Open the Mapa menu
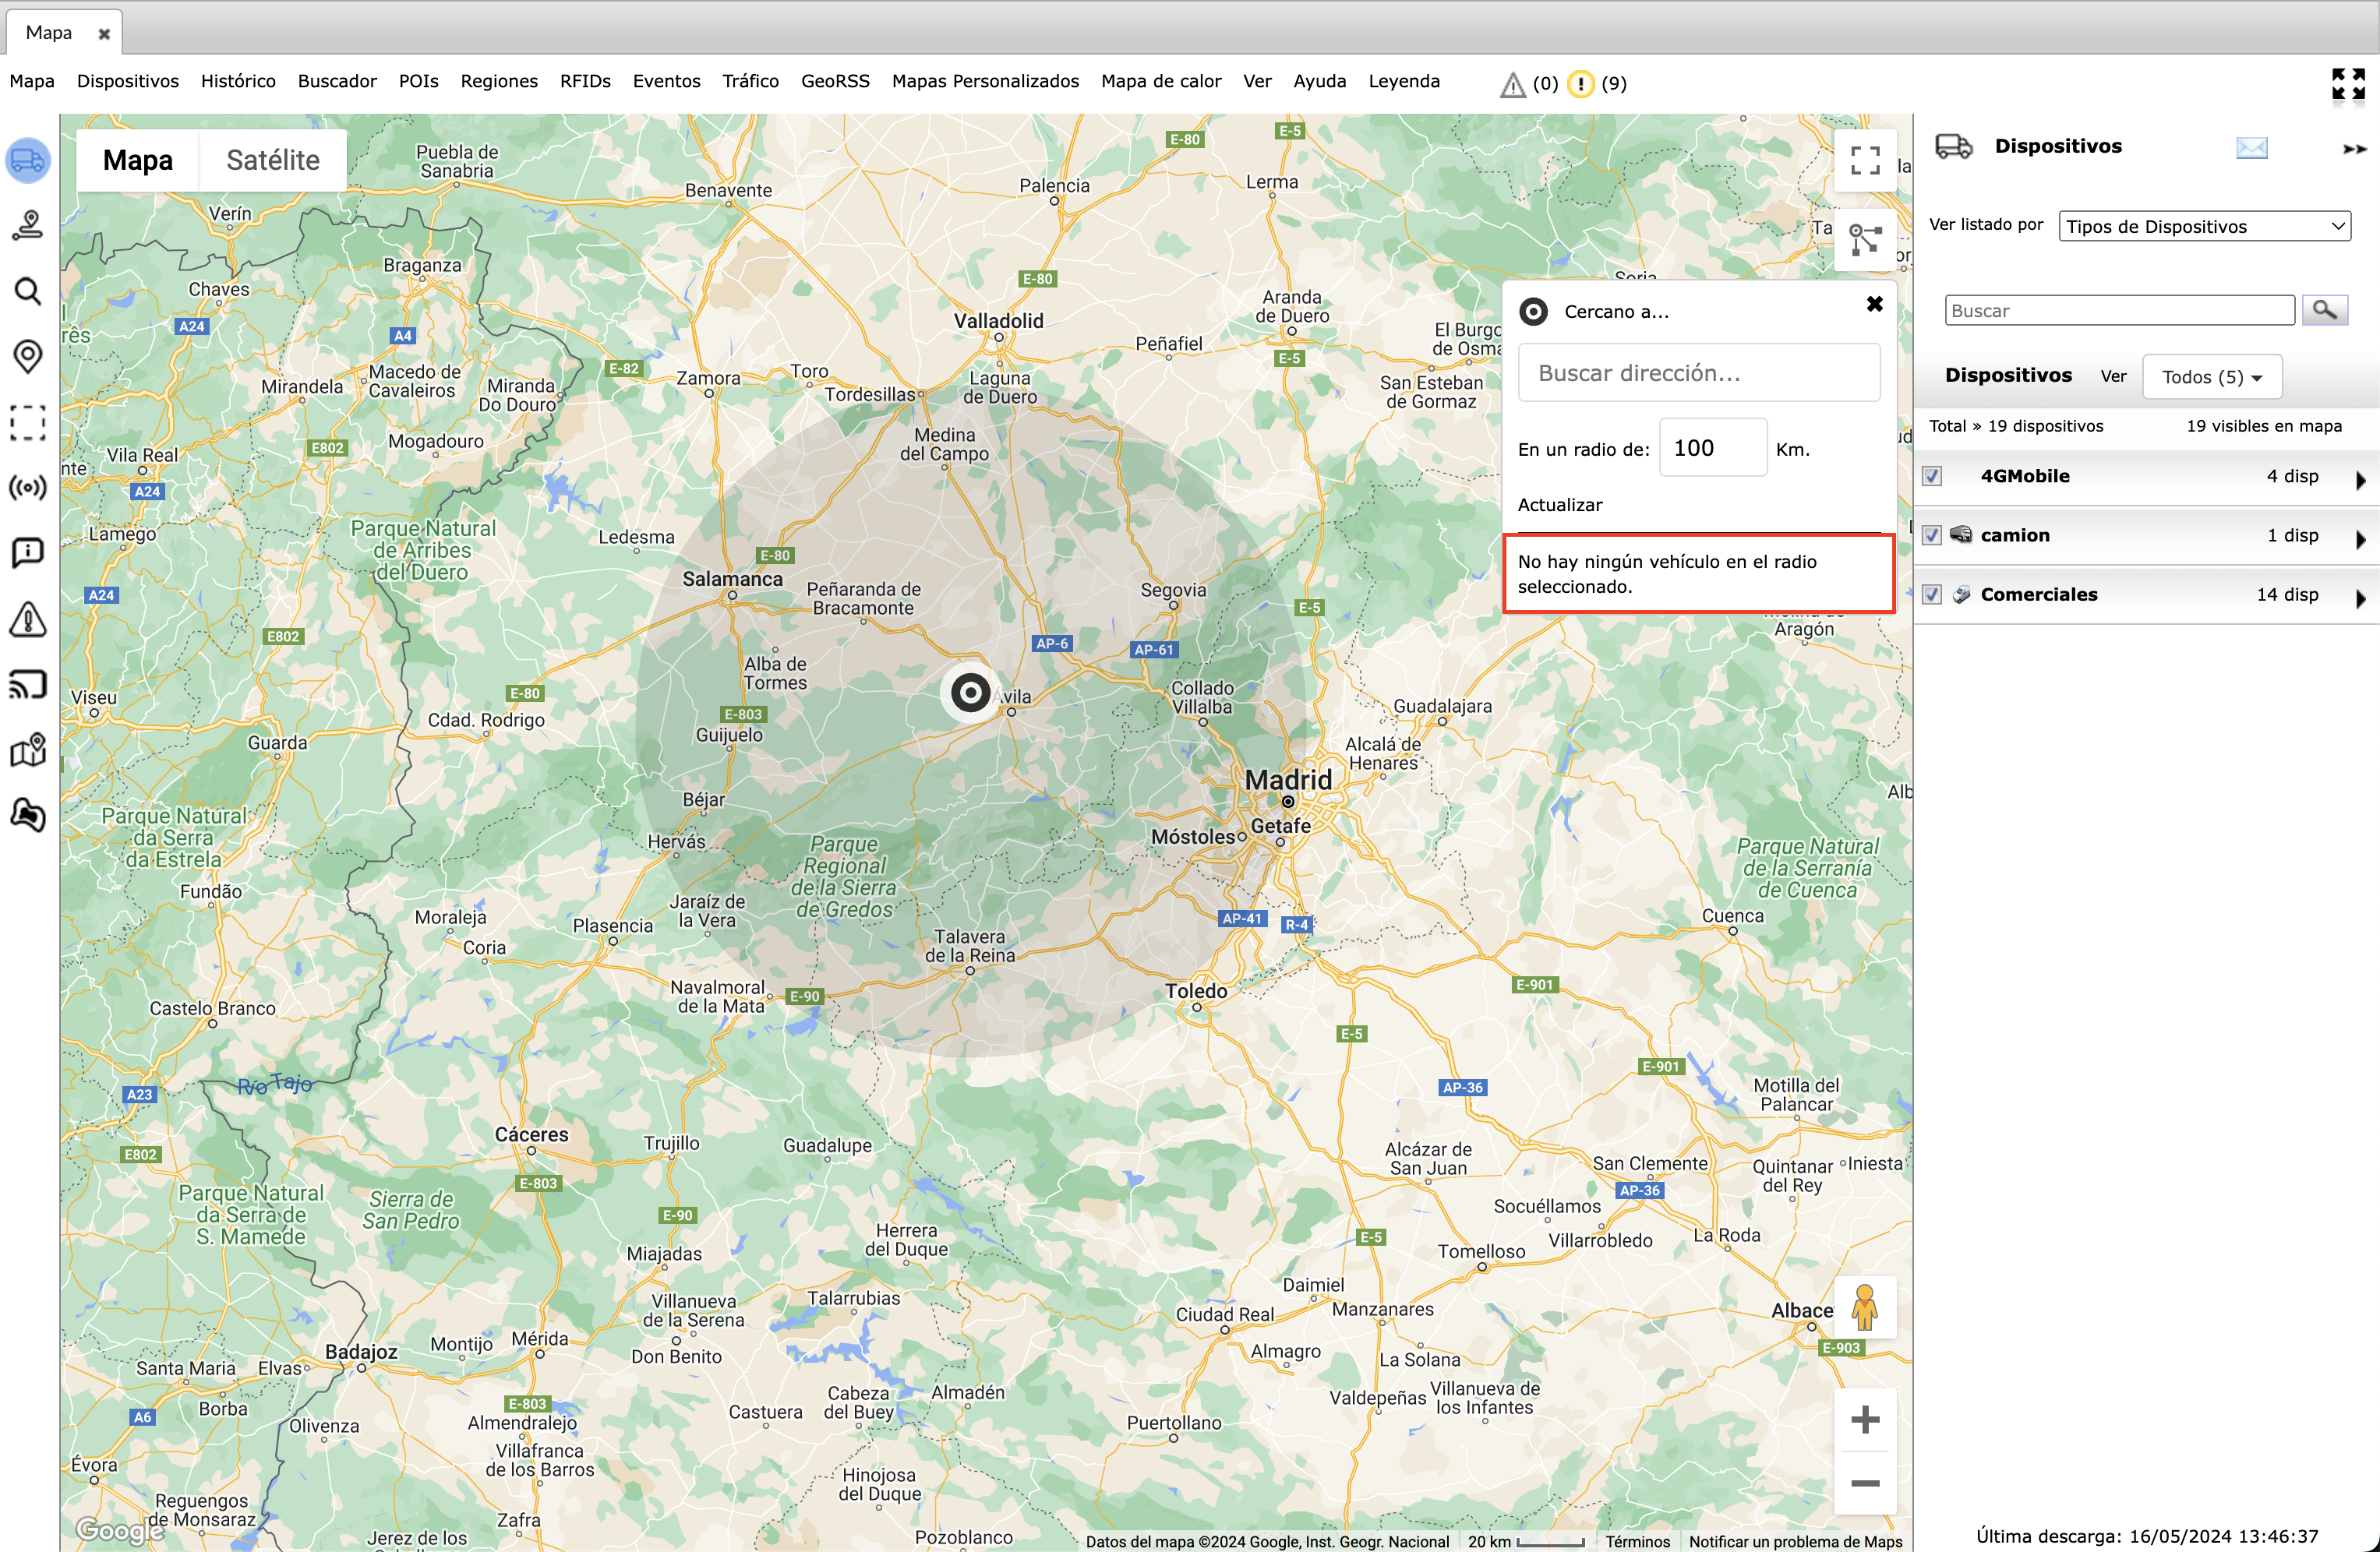The image size is (2380, 1552). tap(32, 81)
